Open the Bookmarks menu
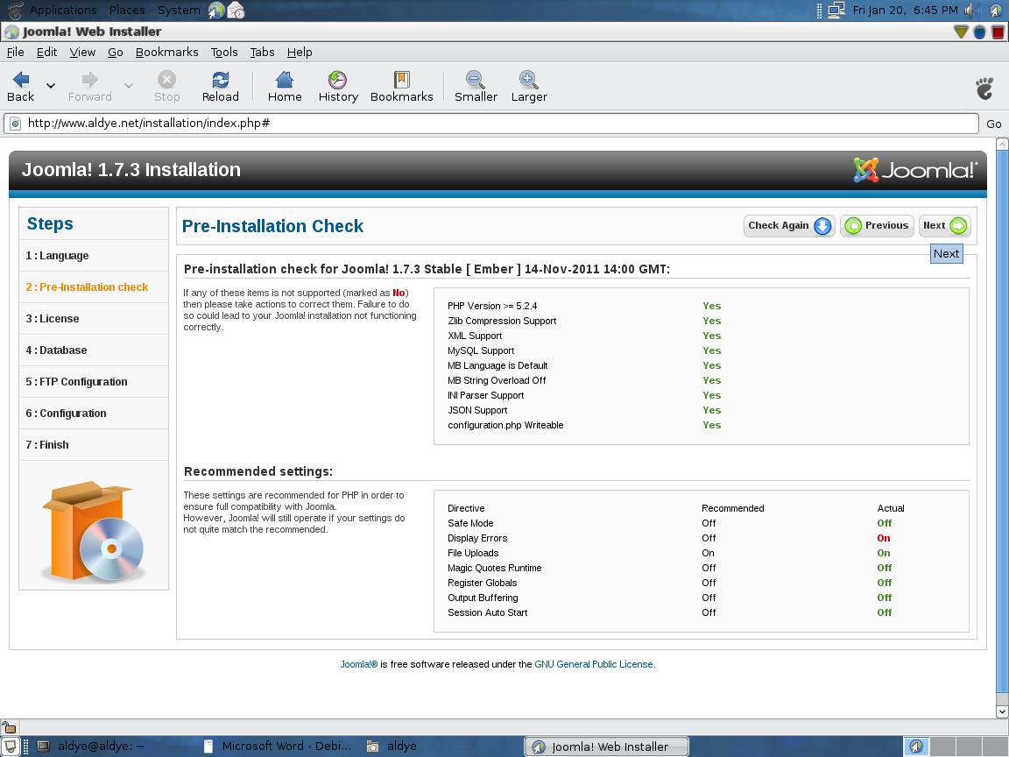The height and width of the screenshot is (757, 1009). click(166, 53)
